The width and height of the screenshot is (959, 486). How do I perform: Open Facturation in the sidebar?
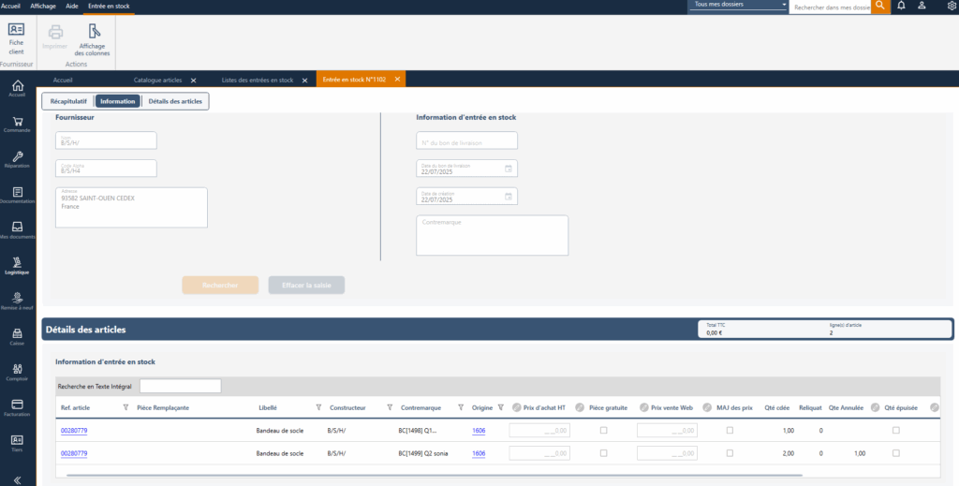click(x=17, y=405)
